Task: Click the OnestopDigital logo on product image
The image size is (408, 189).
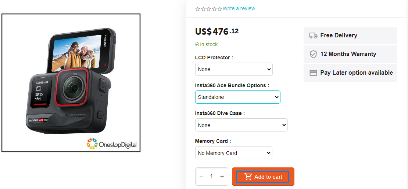Action: point(112,144)
